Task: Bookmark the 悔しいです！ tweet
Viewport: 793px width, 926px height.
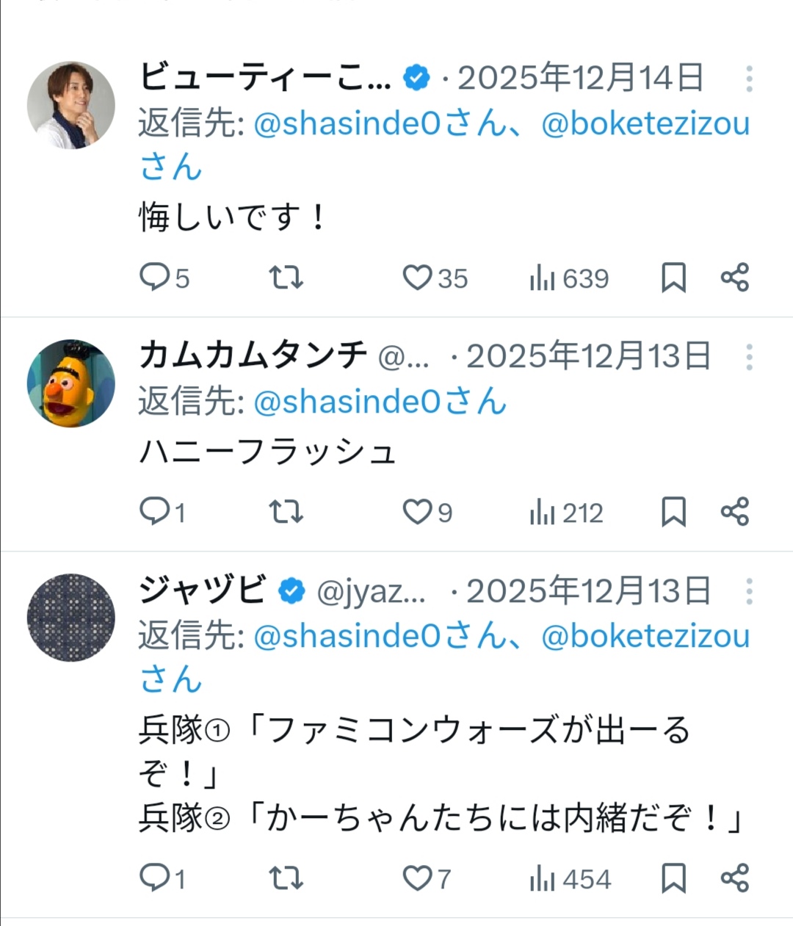Action: 673,278
